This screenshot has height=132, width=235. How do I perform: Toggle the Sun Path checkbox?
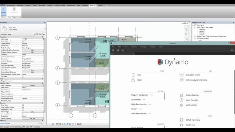pos(23,77)
